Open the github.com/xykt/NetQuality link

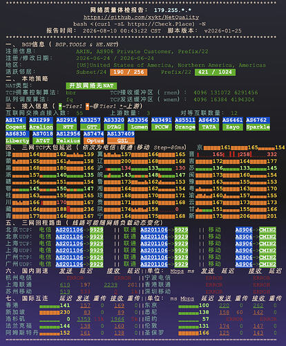click(x=141, y=17)
